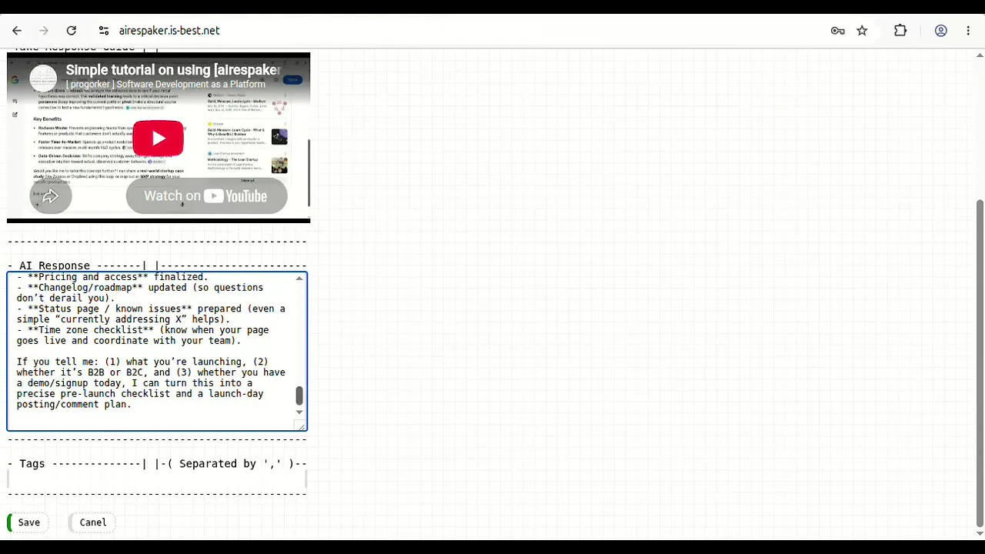Click the 'AI Response' section label
This screenshot has height=554, width=985.
[54, 265]
